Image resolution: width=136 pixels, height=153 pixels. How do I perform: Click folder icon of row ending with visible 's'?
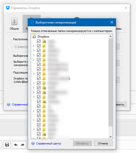click(x=44, y=78)
